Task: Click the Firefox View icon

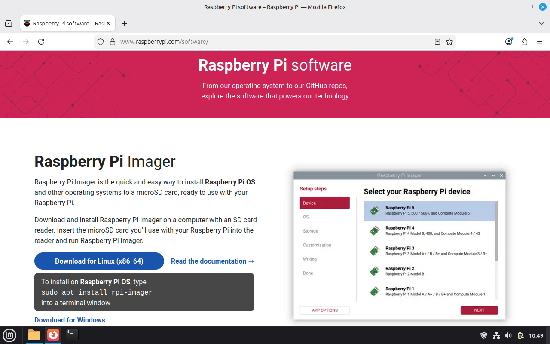Action: (x=9, y=24)
